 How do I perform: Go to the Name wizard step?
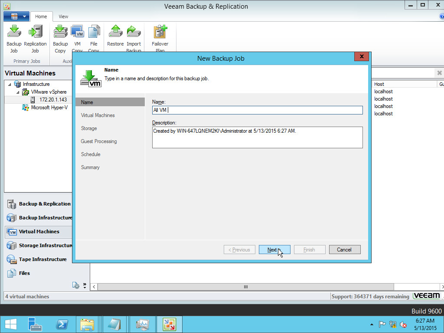(x=110, y=102)
